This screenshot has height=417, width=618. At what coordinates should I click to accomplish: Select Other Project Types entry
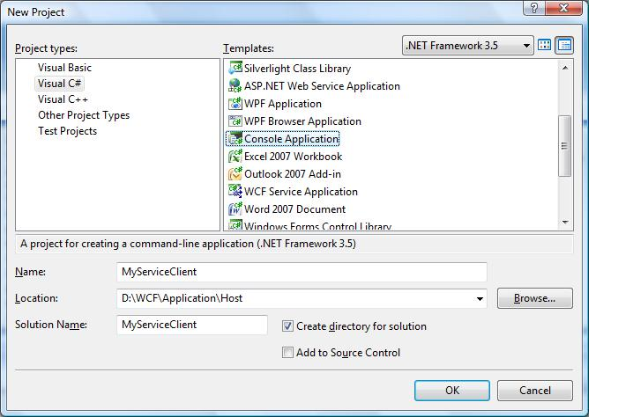tap(84, 115)
